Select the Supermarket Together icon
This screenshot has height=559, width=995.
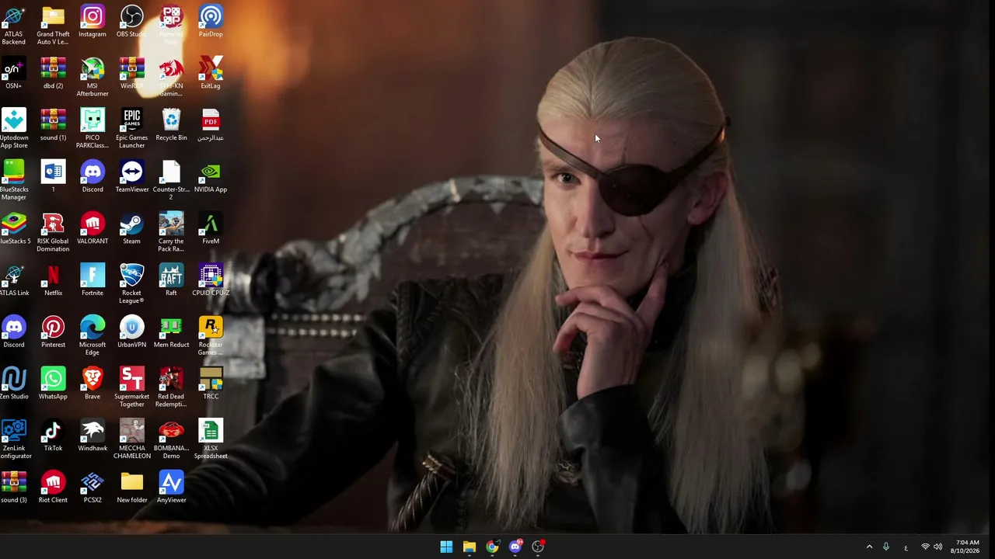(132, 387)
